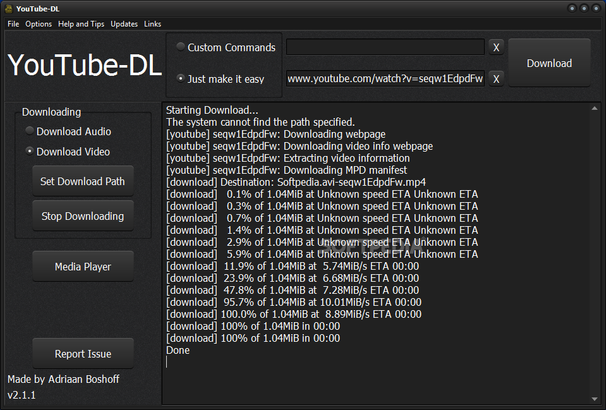Click the YouTube-DL app icon in title bar
This screenshot has width=606, height=410.
tap(8, 8)
